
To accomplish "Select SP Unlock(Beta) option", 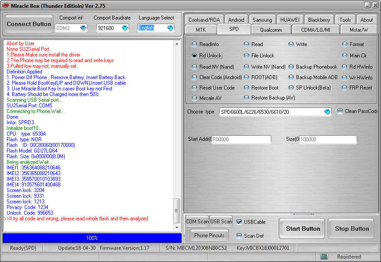I will [x=309, y=88].
